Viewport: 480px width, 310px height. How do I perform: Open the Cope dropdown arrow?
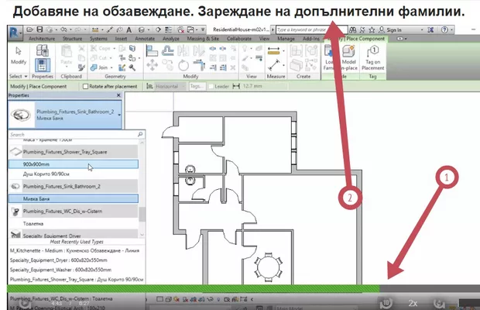click(114, 48)
